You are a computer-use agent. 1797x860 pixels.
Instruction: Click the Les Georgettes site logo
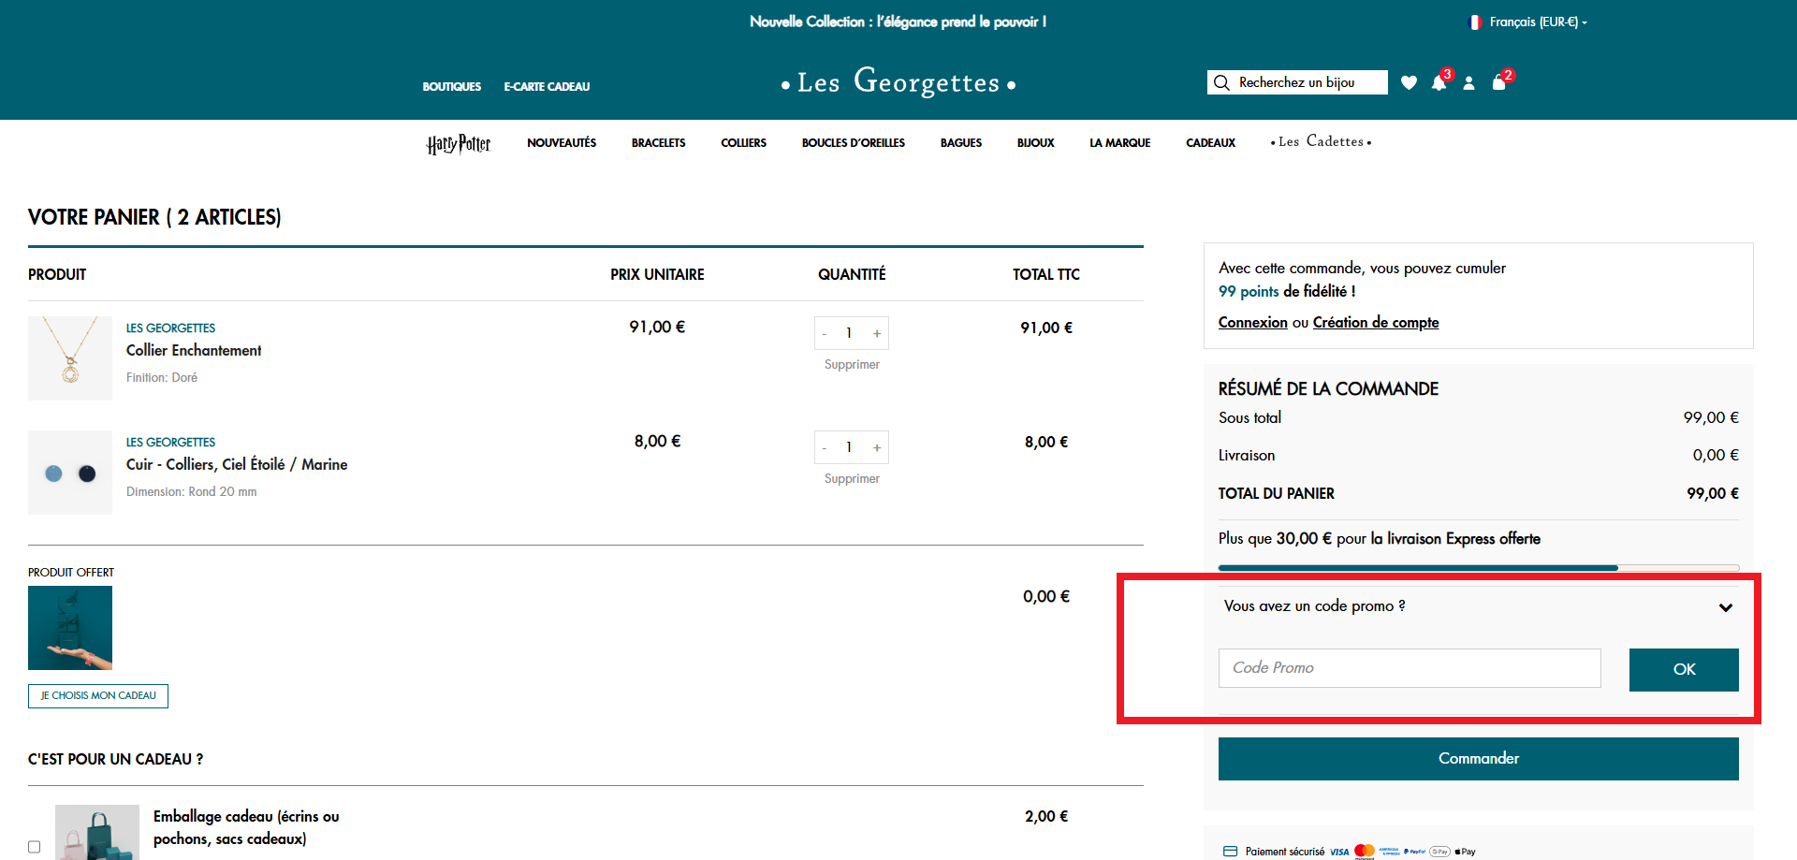click(898, 82)
